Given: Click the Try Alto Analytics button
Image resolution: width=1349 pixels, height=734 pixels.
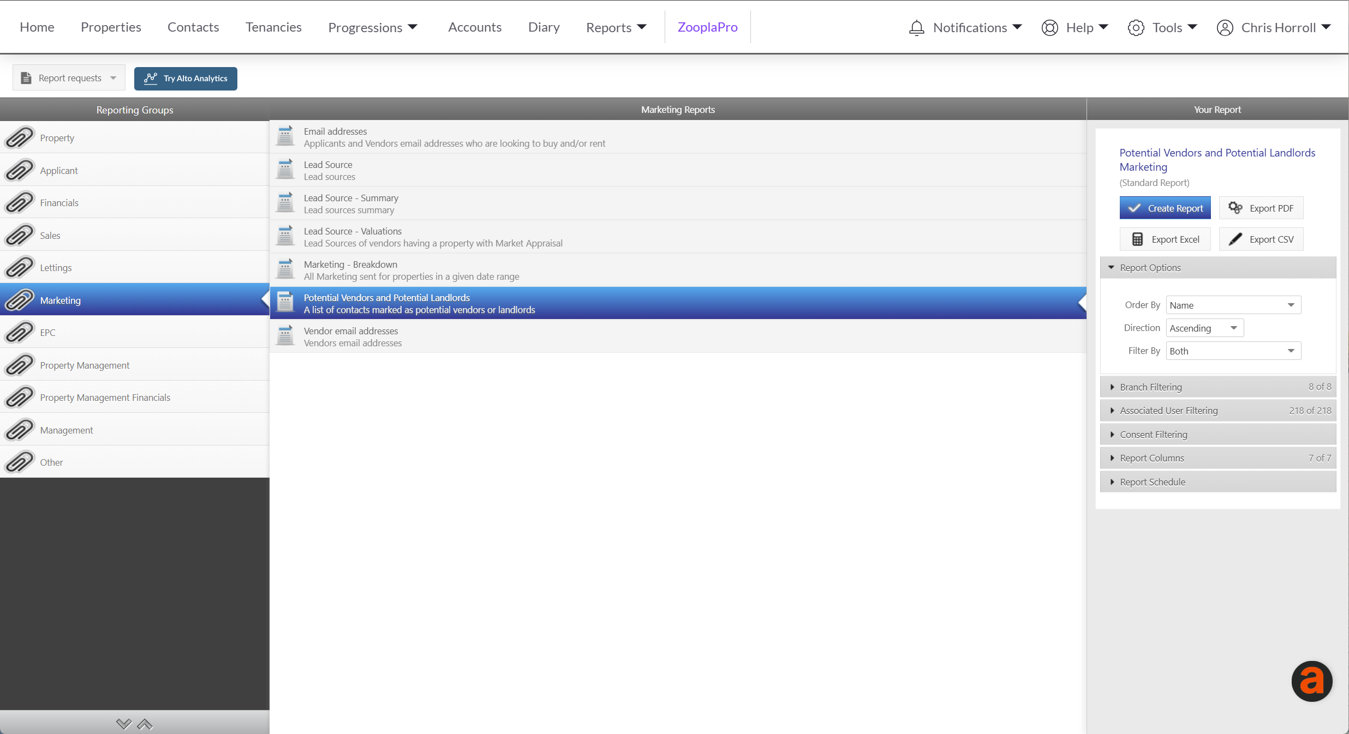Looking at the screenshot, I should tap(186, 78).
